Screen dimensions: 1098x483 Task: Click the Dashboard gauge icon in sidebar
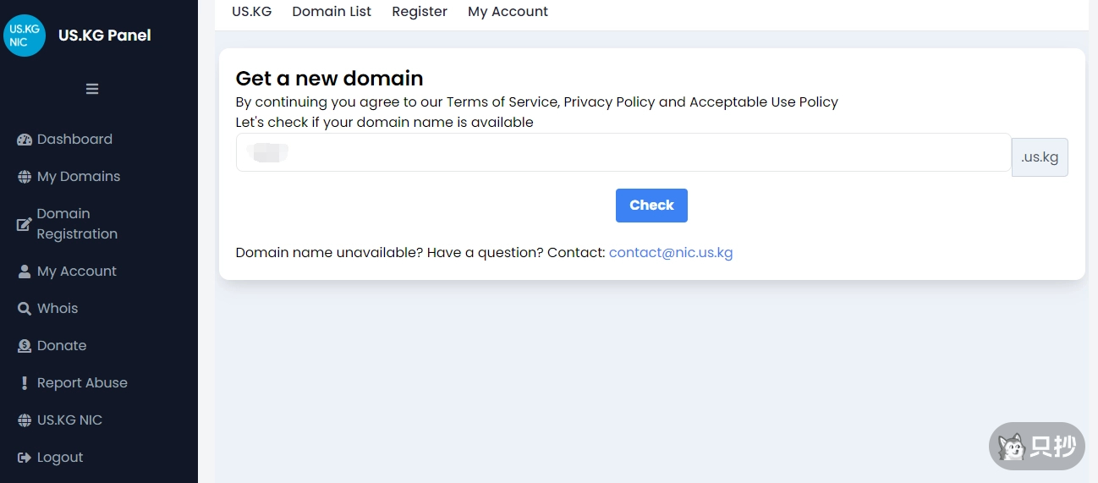click(24, 140)
